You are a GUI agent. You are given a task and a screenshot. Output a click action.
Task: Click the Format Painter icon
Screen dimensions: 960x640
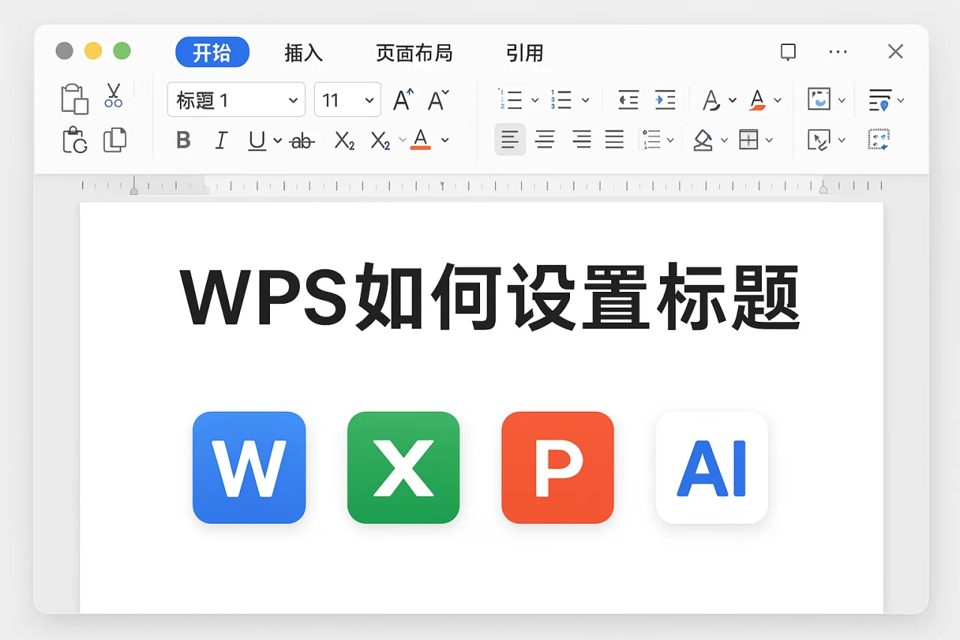click(74, 140)
